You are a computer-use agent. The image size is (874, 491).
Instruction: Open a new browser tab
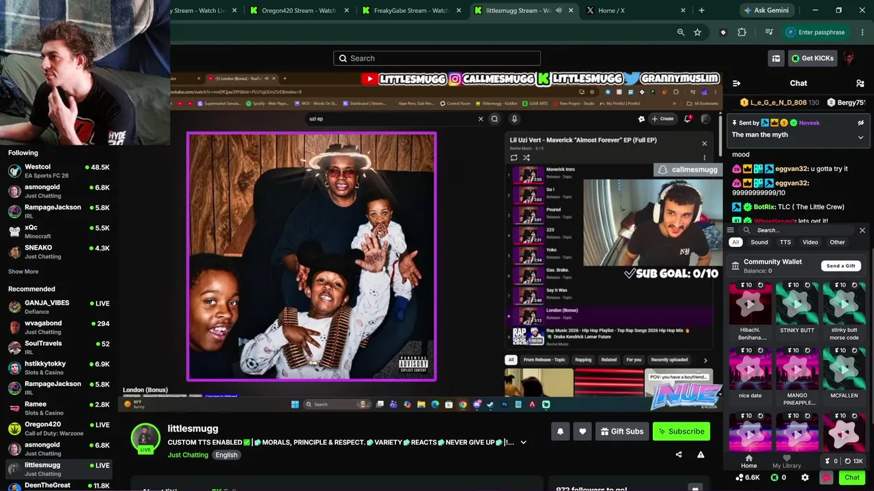(701, 10)
